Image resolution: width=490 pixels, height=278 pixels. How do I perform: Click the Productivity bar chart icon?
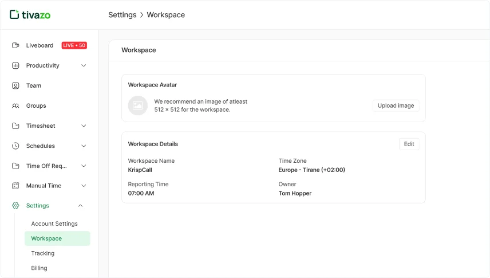tap(15, 65)
